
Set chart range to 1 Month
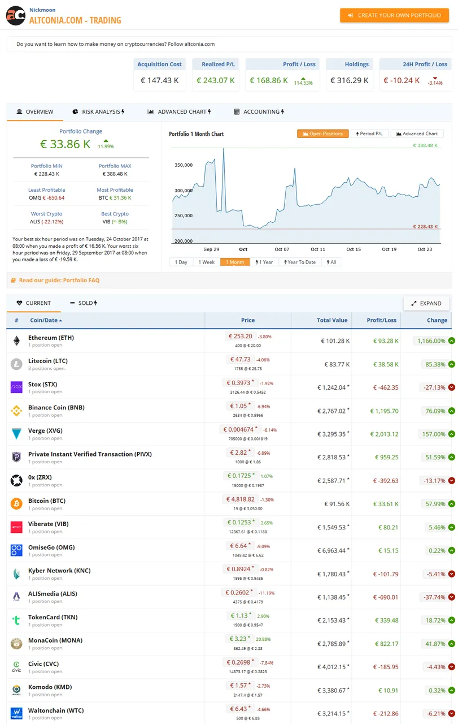click(x=235, y=262)
